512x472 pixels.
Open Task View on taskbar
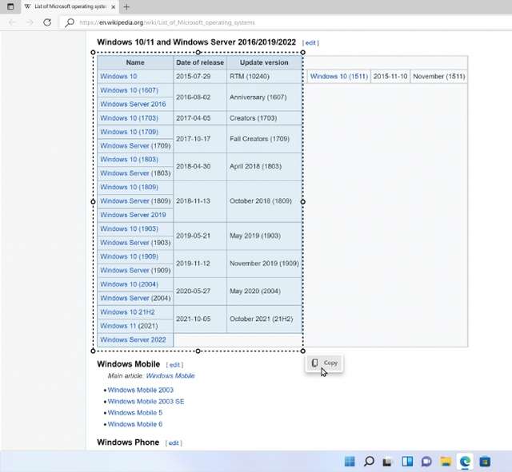click(387, 462)
